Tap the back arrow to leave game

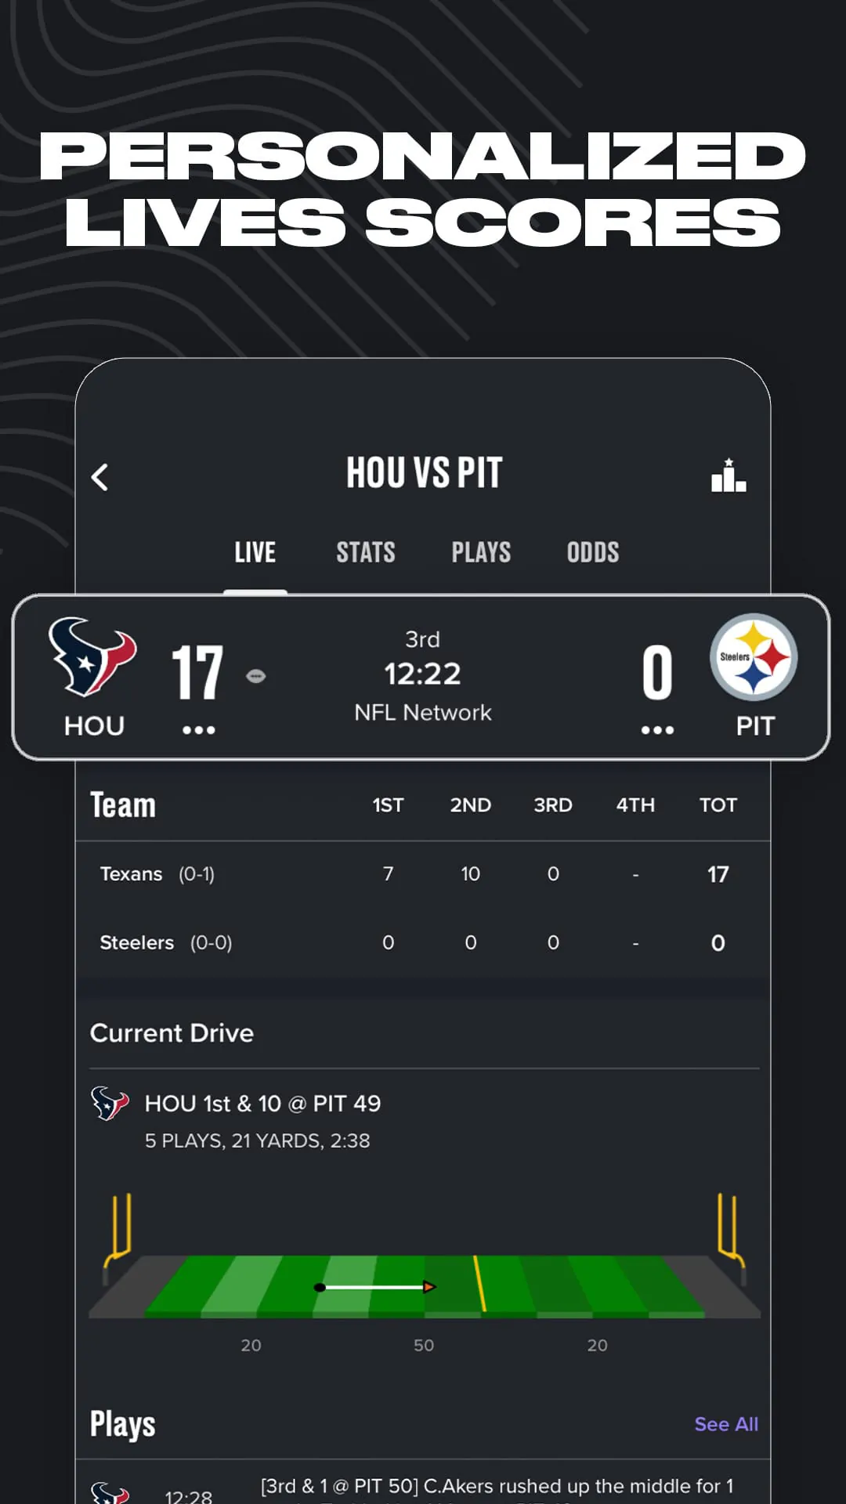point(100,478)
